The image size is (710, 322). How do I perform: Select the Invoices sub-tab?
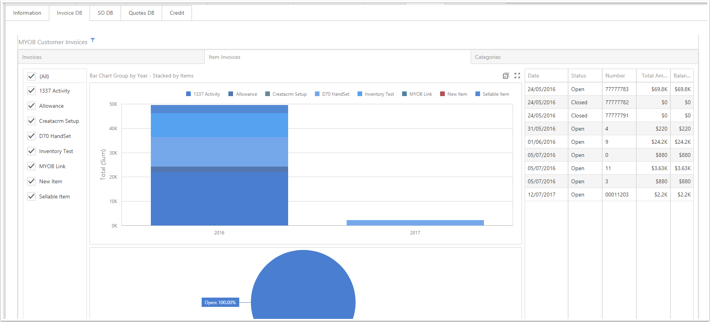(111, 57)
